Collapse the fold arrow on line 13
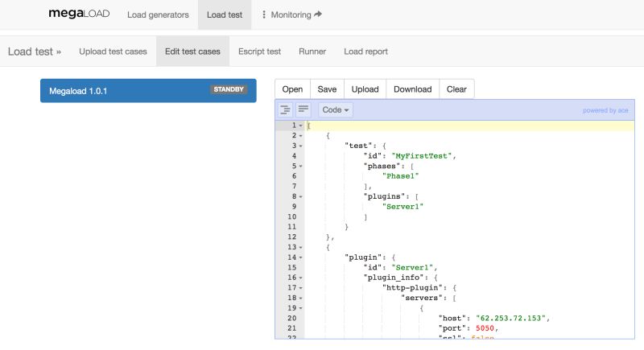The width and height of the screenshot is (644, 350). point(300,248)
